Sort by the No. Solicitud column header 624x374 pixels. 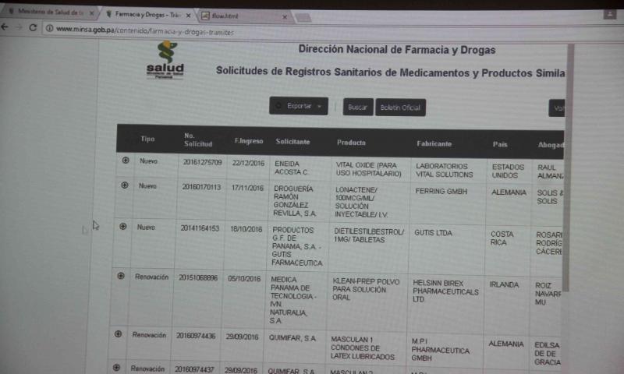(x=198, y=140)
